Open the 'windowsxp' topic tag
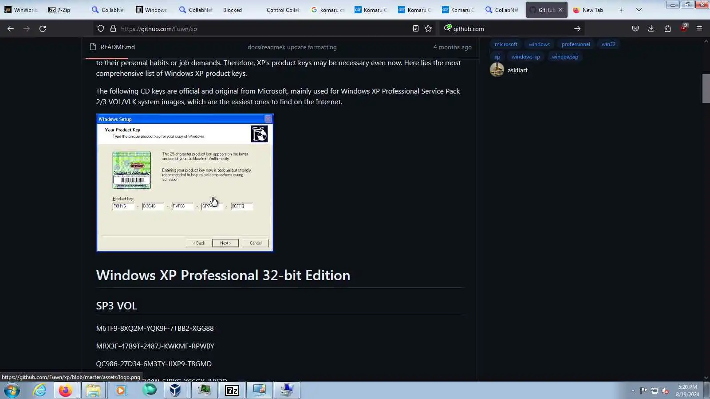The height and width of the screenshot is (399, 710). pos(565,57)
